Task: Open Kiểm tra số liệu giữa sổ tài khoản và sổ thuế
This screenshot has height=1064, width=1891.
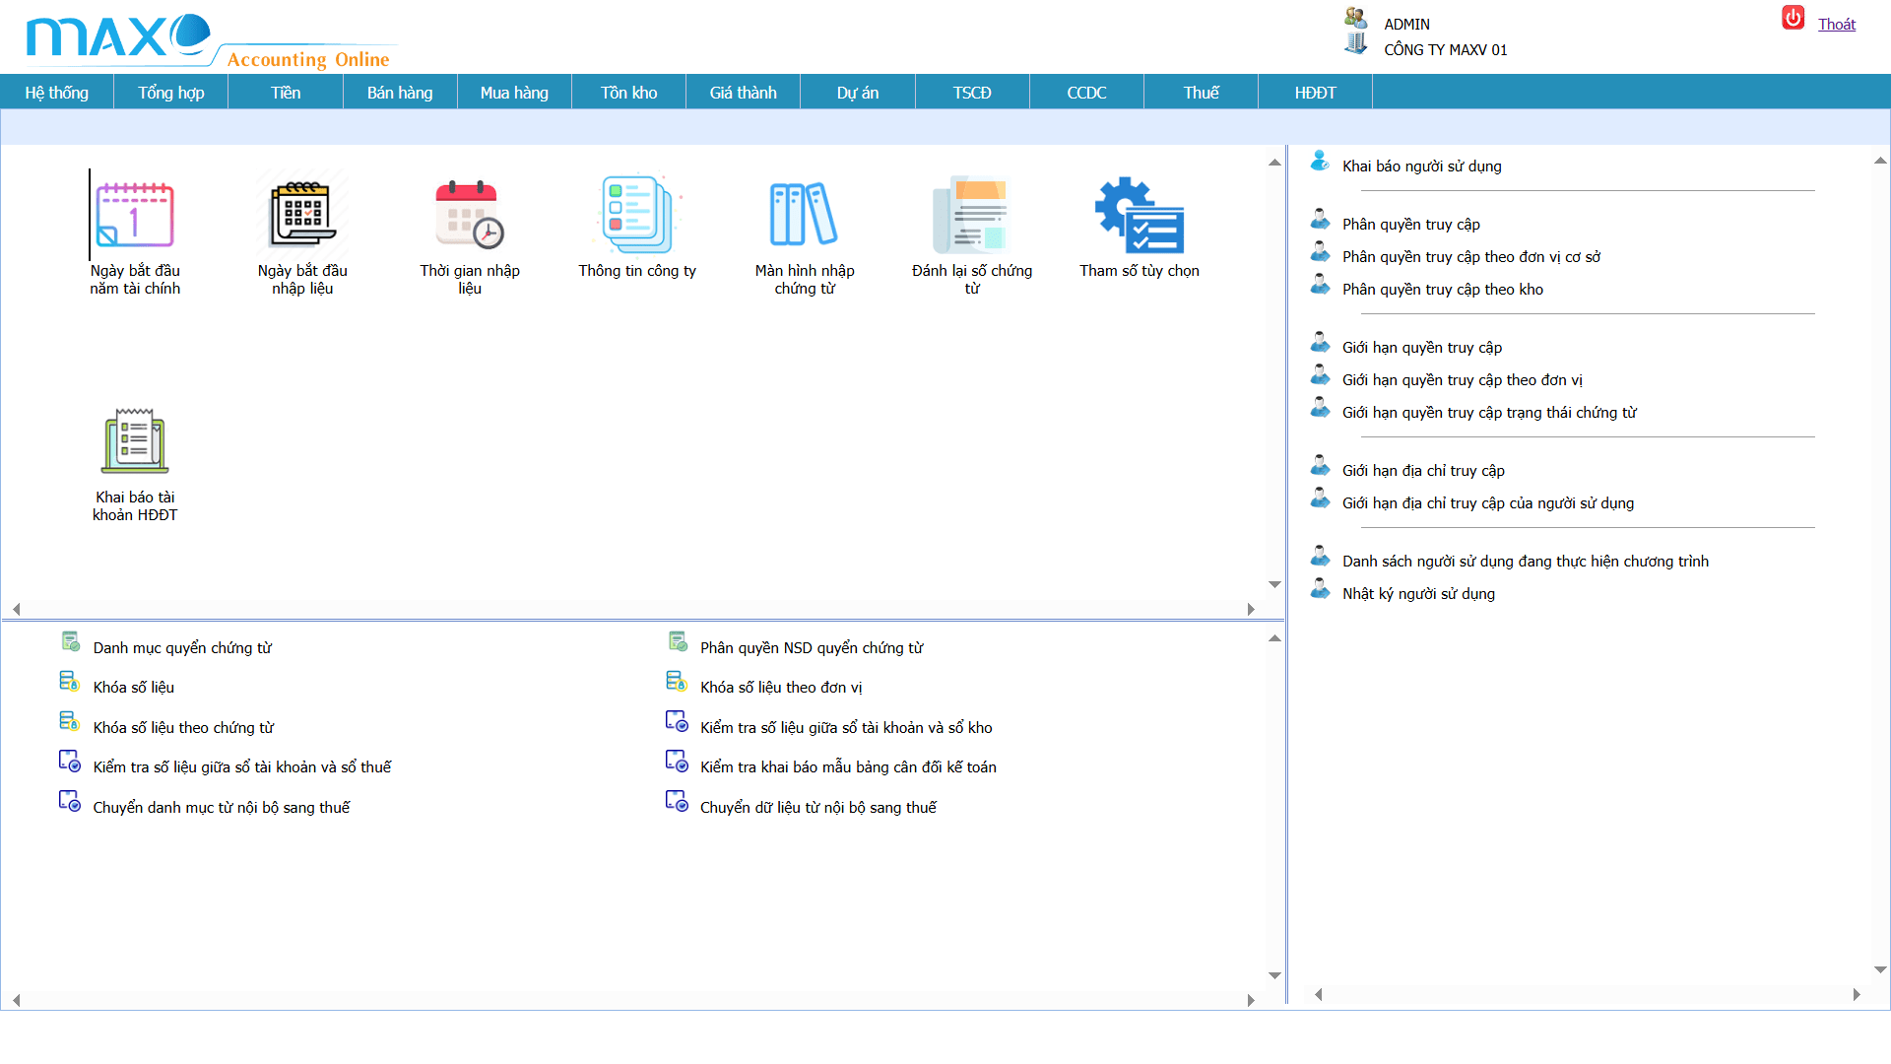Action: [242, 767]
